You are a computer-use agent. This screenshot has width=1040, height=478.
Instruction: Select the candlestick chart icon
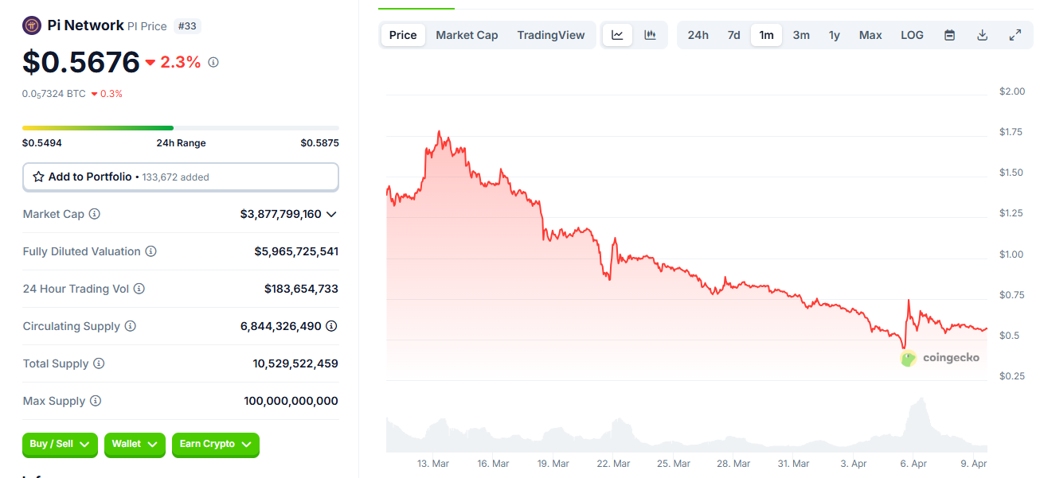pos(650,34)
